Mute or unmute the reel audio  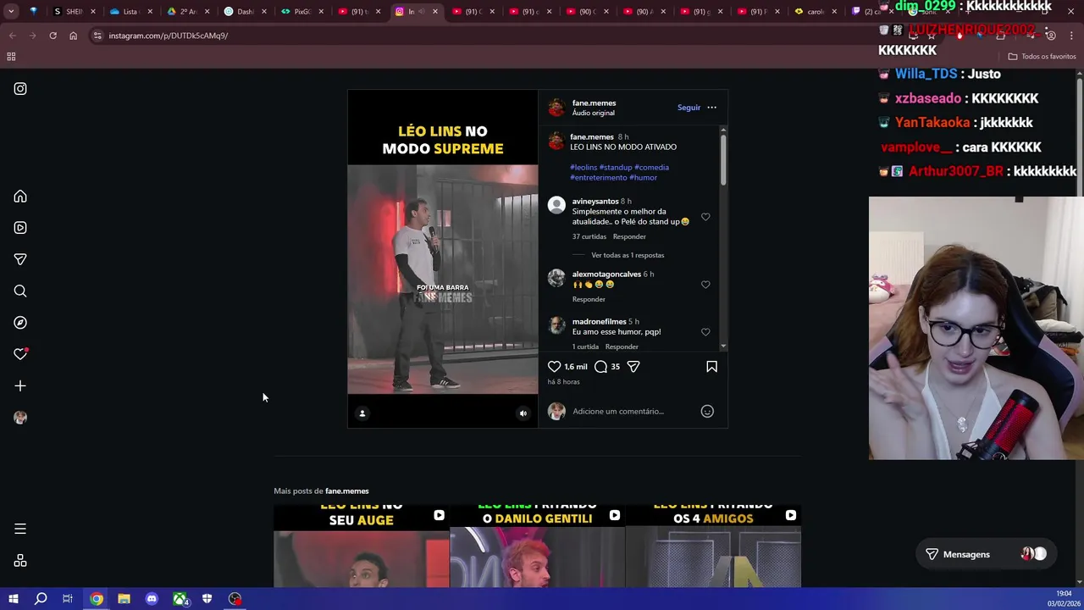523,413
